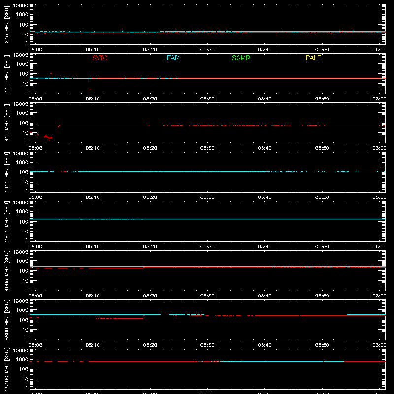Viewport: 394px width, 394px height.
Task: Click 05:40 time label under 610 MHz panel
Action: click(x=264, y=148)
